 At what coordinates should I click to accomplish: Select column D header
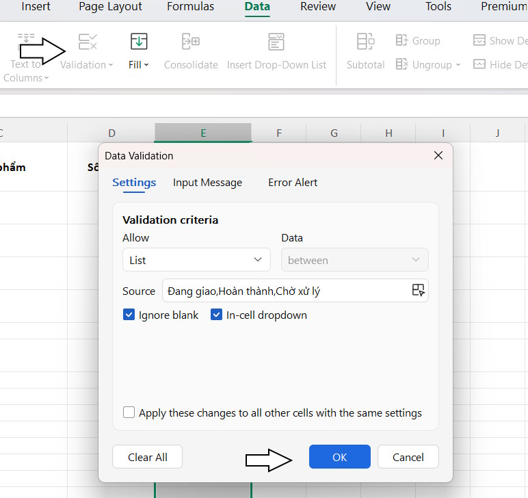[x=111, y=133]
